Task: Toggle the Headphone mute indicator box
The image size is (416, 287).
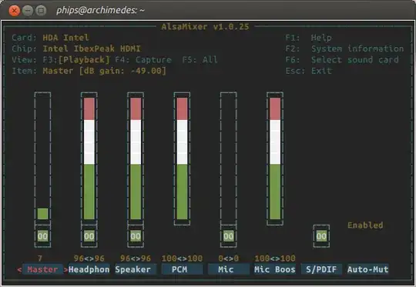Action: 89,236
